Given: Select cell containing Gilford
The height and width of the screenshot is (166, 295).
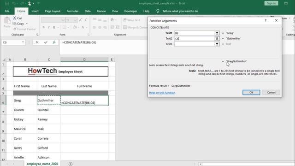Looking at the screenshot, I should [x=49, y=148].
